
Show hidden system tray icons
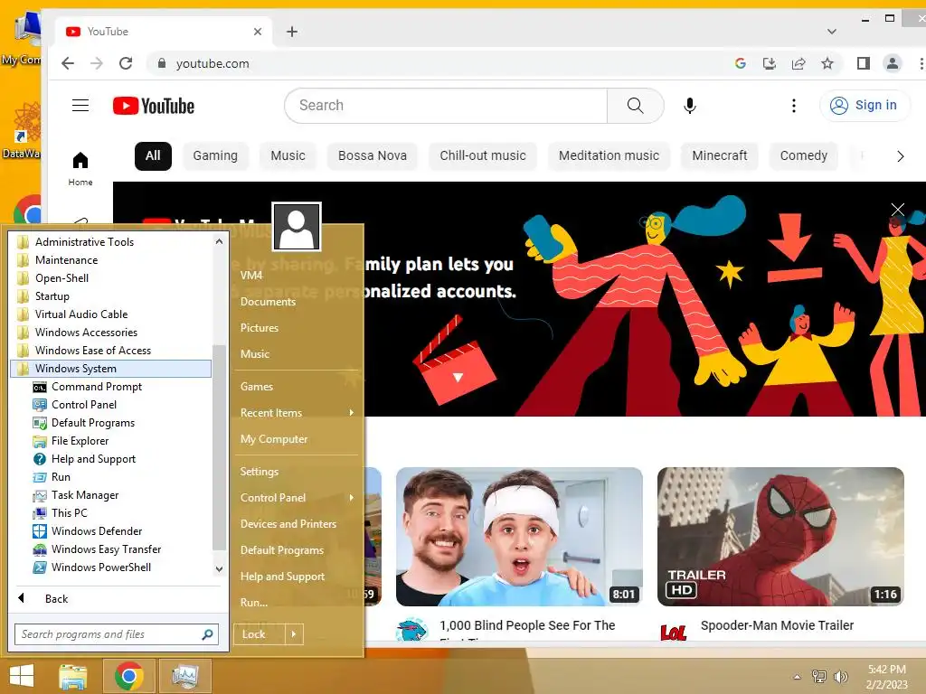click(798, 677)
